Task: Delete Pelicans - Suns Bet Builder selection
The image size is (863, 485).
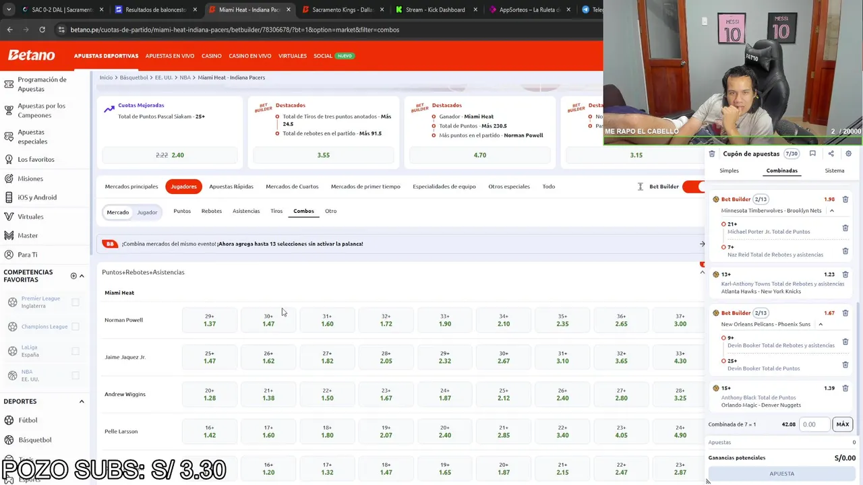Action: tap(845, 313)
